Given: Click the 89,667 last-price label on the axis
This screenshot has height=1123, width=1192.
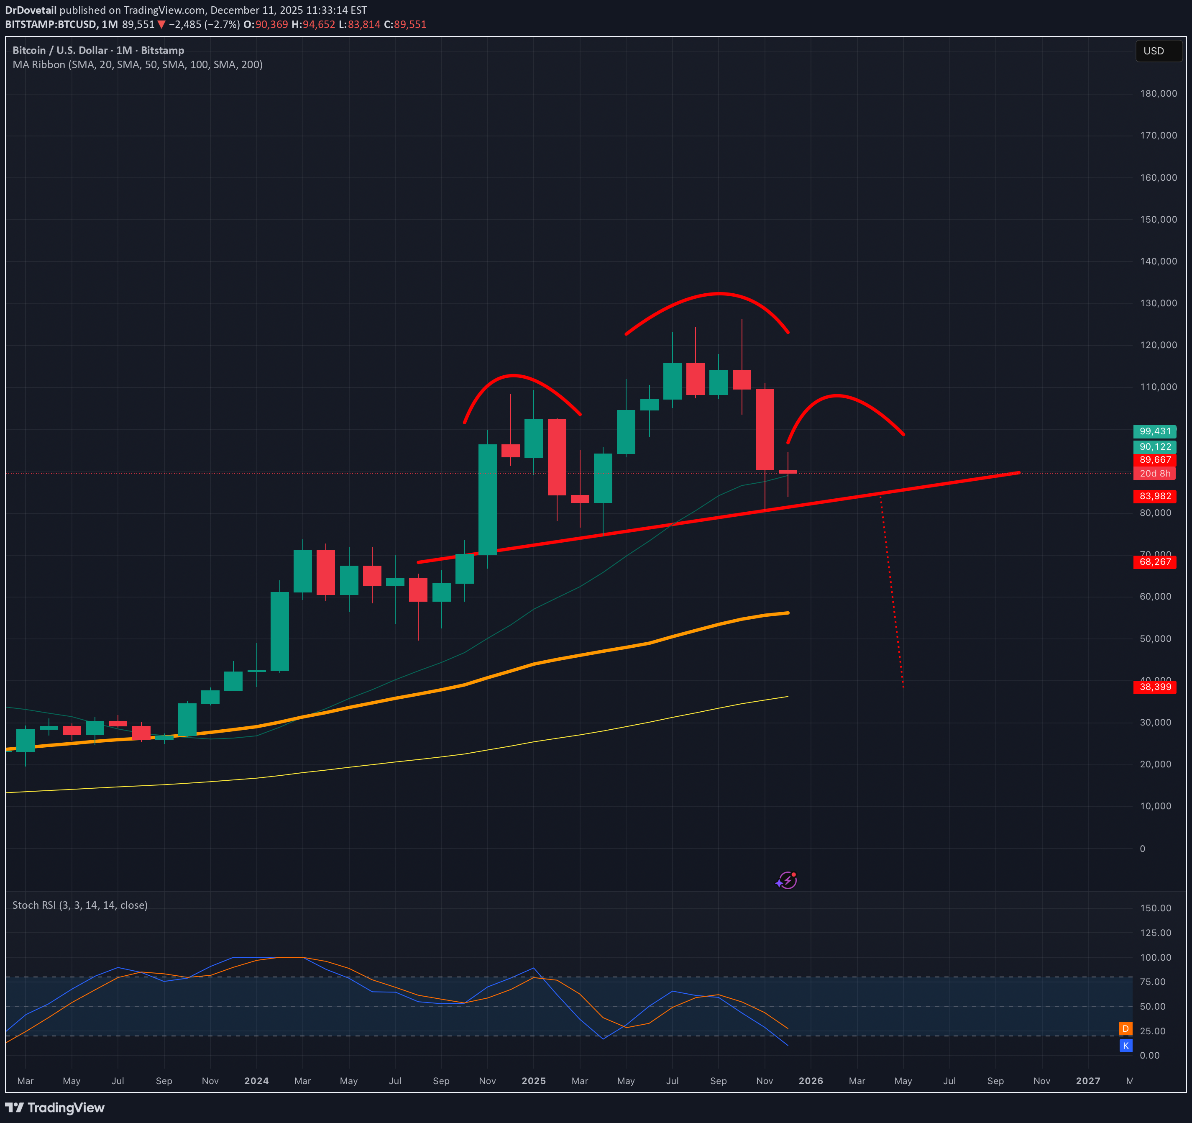Looking at the screenshot, I should click(1154, 460).
